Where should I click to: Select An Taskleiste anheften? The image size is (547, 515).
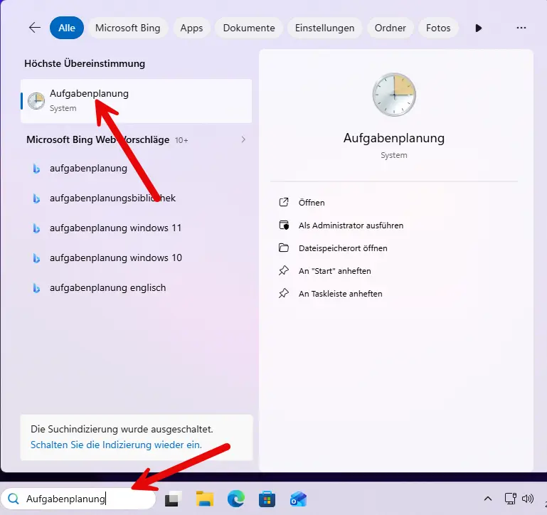click(341, 294)
